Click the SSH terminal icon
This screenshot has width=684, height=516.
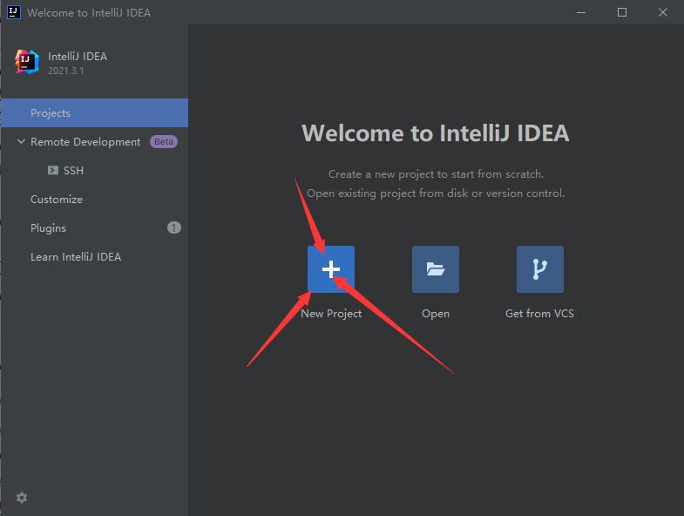point(53,170)
